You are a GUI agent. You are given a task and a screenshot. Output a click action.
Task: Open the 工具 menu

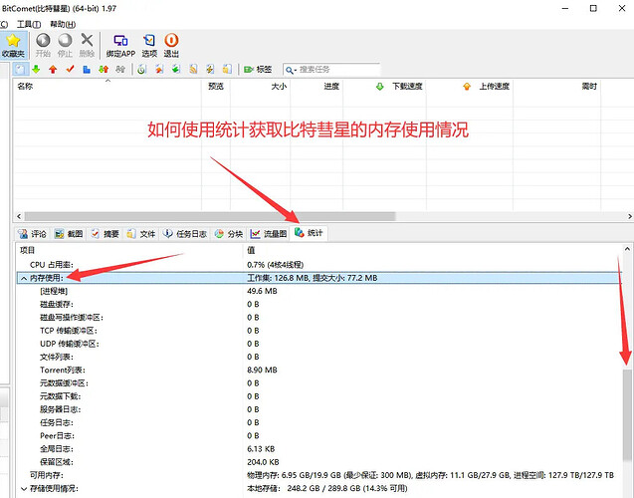pyautogui.click(x=27, y=24)
